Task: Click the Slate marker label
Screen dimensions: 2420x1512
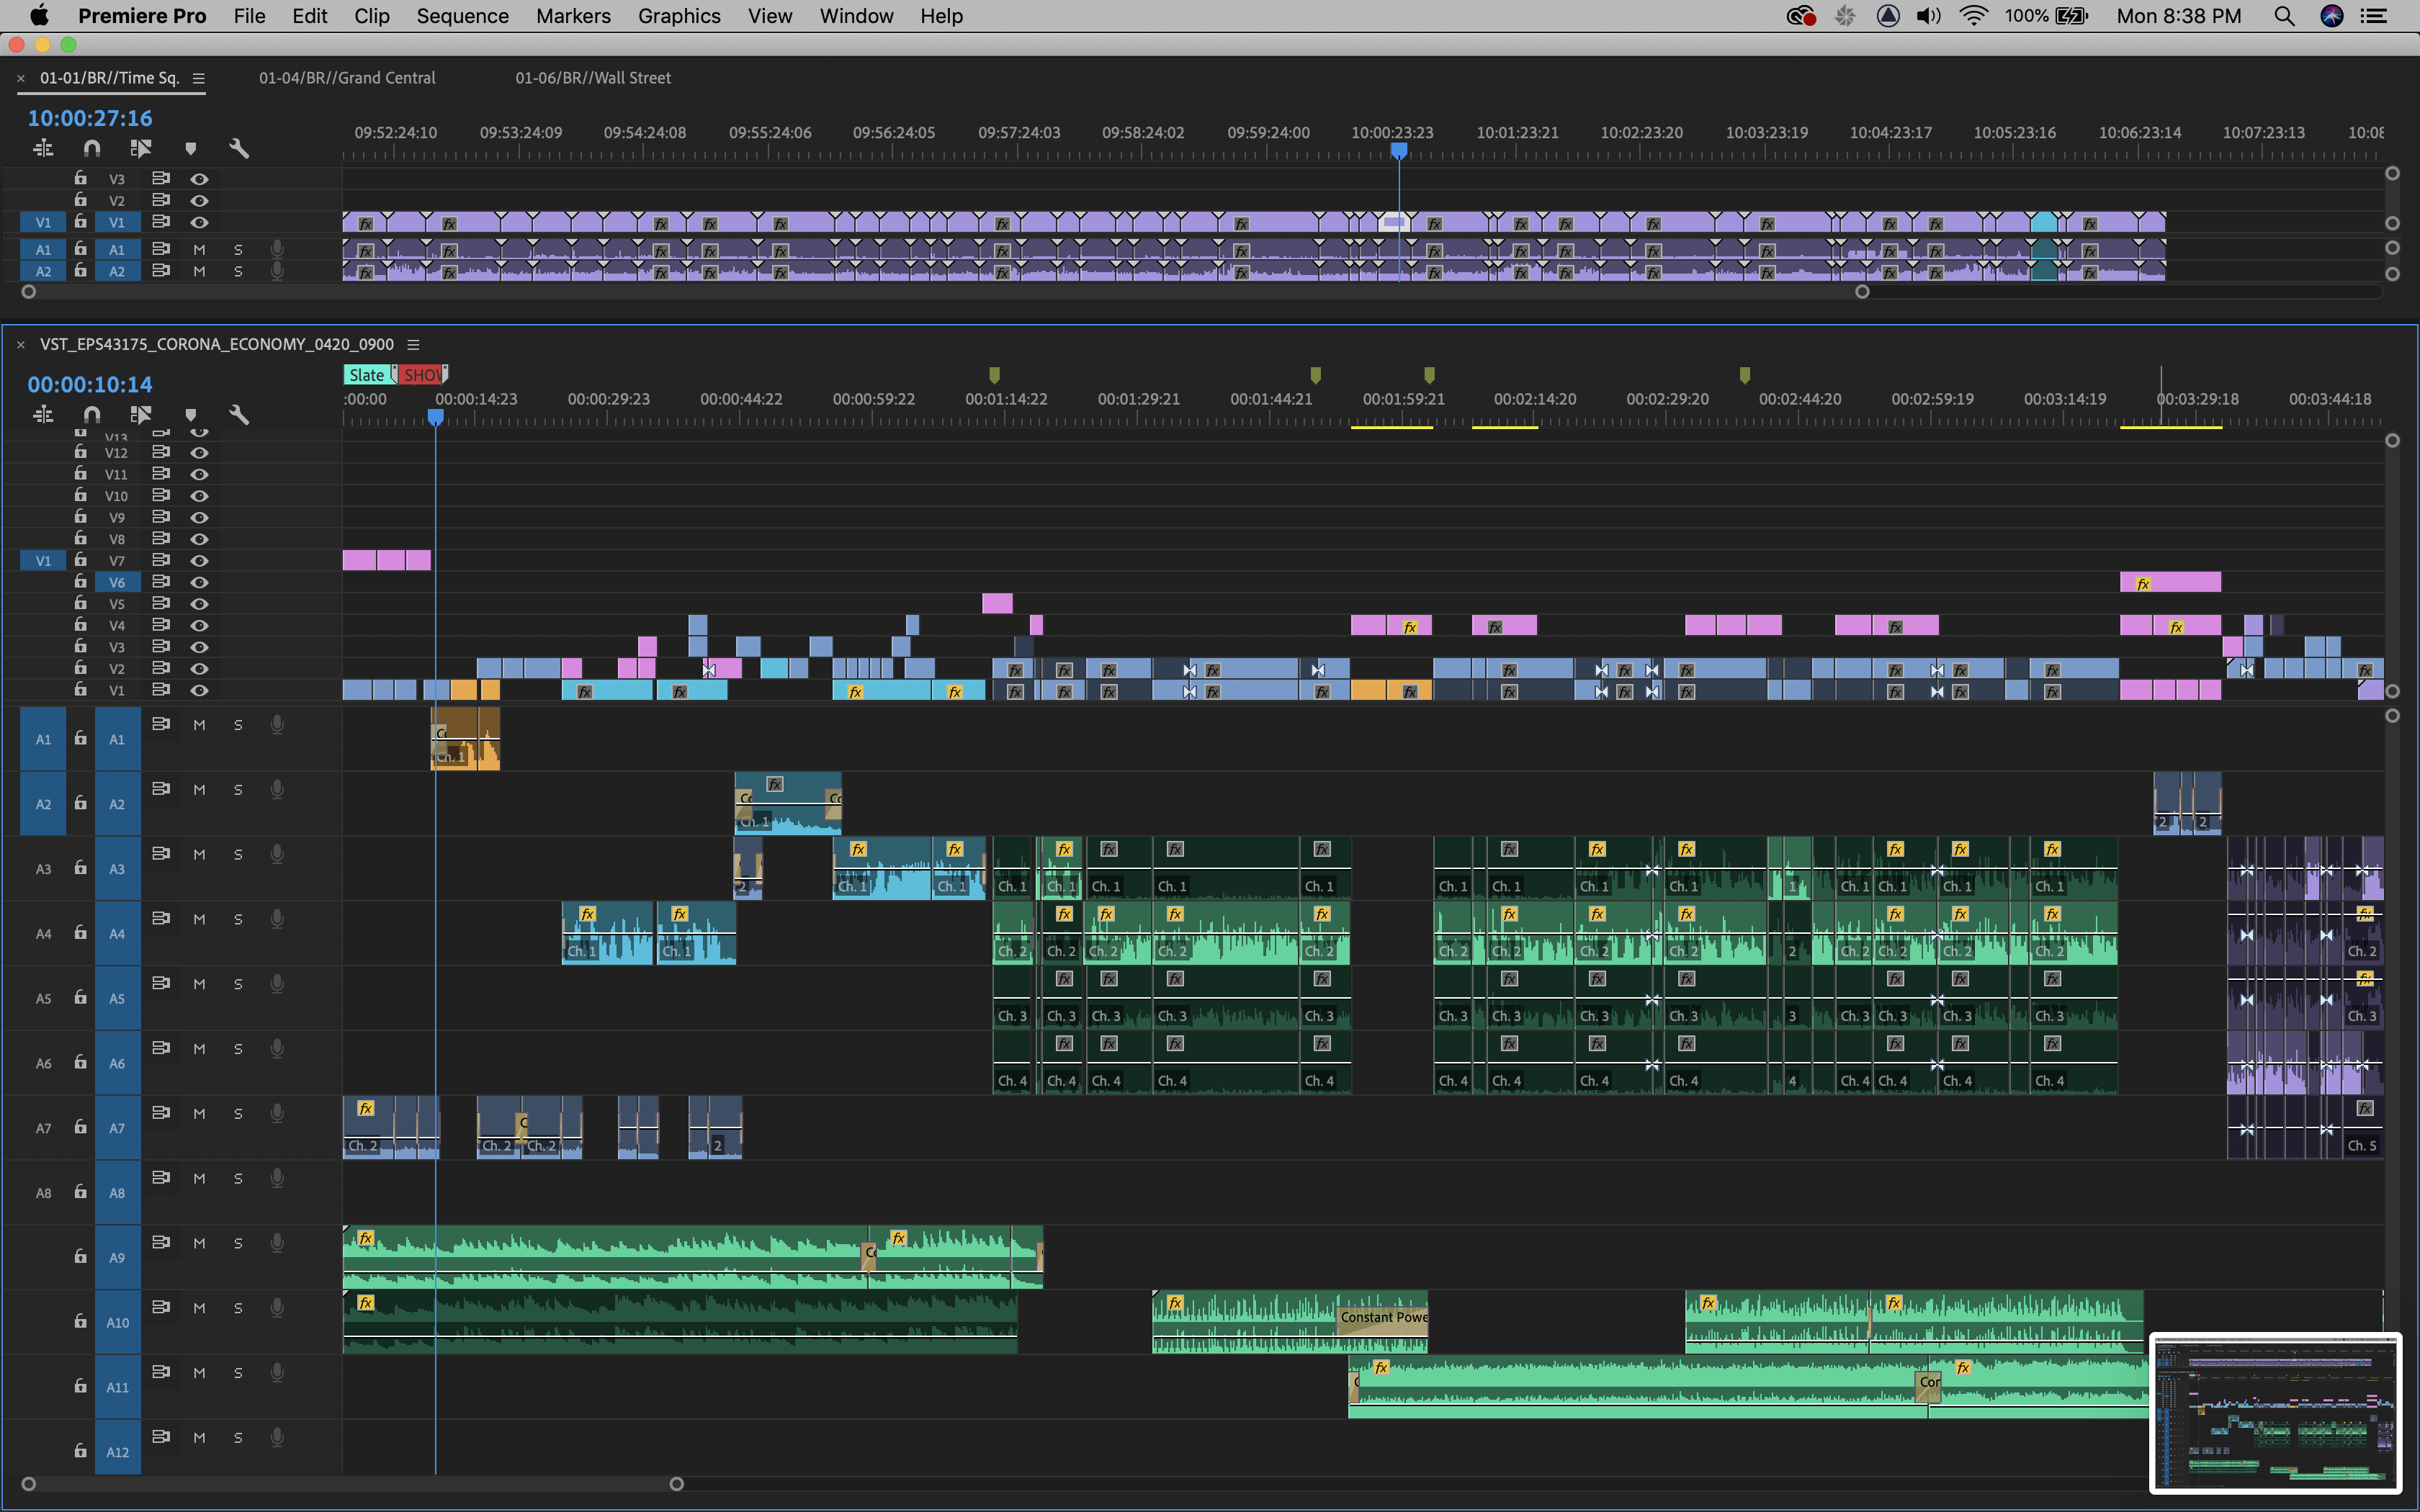Action: (368, 375)
